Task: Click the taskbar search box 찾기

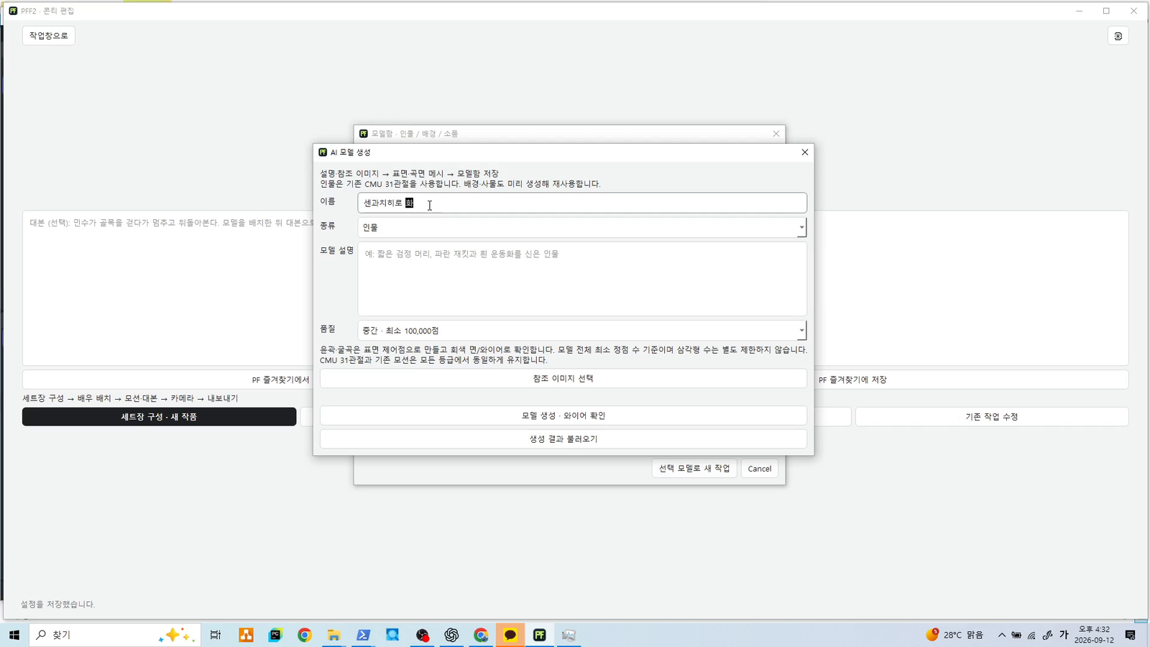Action: click(115, 635)
